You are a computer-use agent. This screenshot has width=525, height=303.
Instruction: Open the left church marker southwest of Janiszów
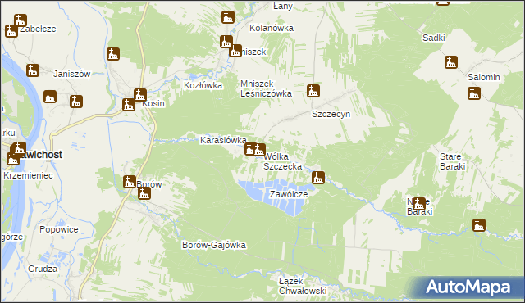50,97
